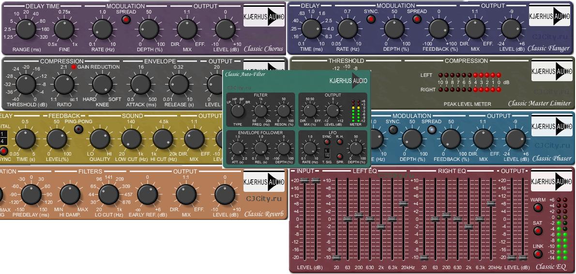
Task: Click the Chorus DEPTH (%) knob
Action: [149, 29]
